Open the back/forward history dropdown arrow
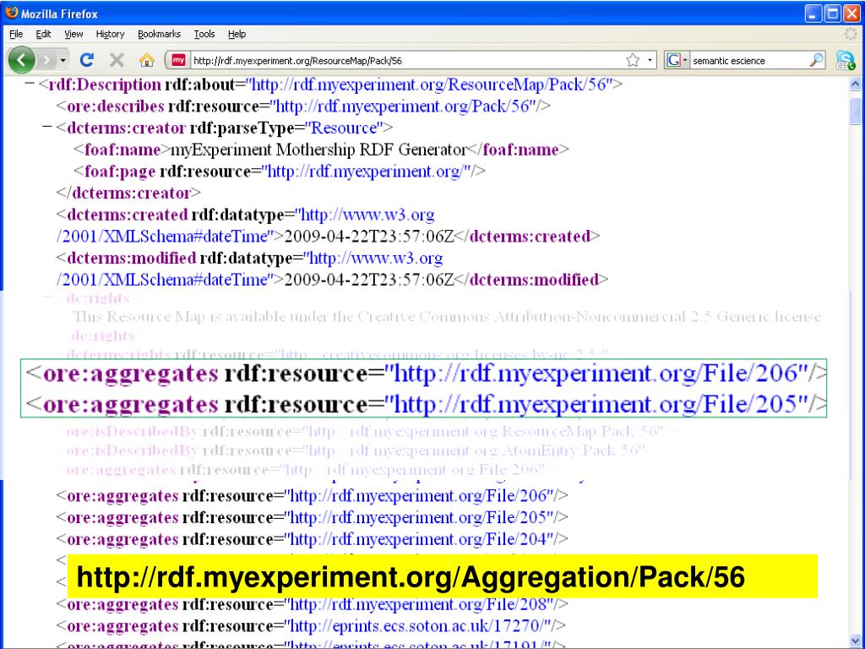865x649 pixels. (x=63, y=60)
